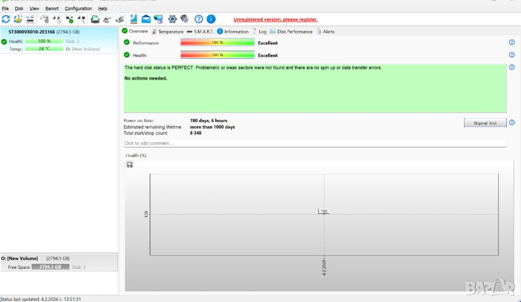
Task: Click the blue refresh arrows toolbar icon
Action: click(x=6, y=19)
